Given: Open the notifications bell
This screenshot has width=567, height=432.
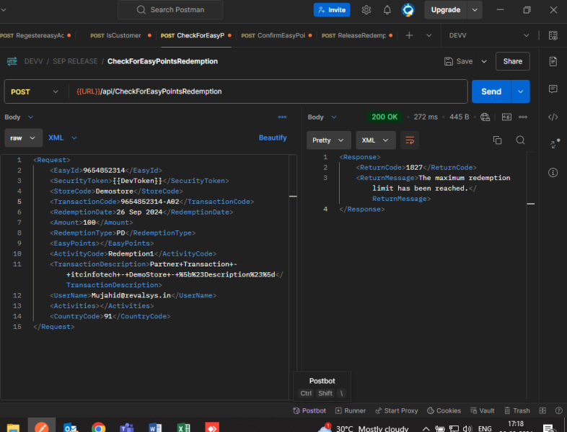Looking at the screenshot, I should tap(387, 10).
